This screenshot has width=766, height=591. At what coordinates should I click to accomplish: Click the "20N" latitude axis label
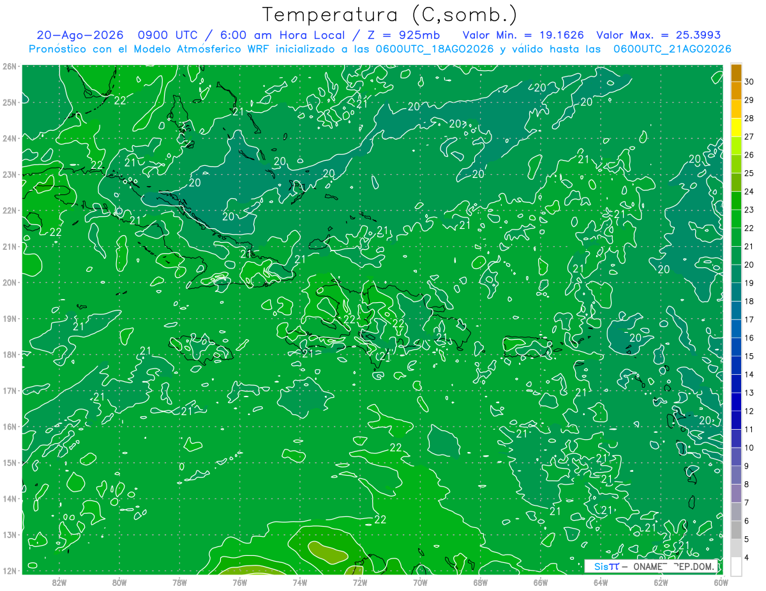[9, 282]
